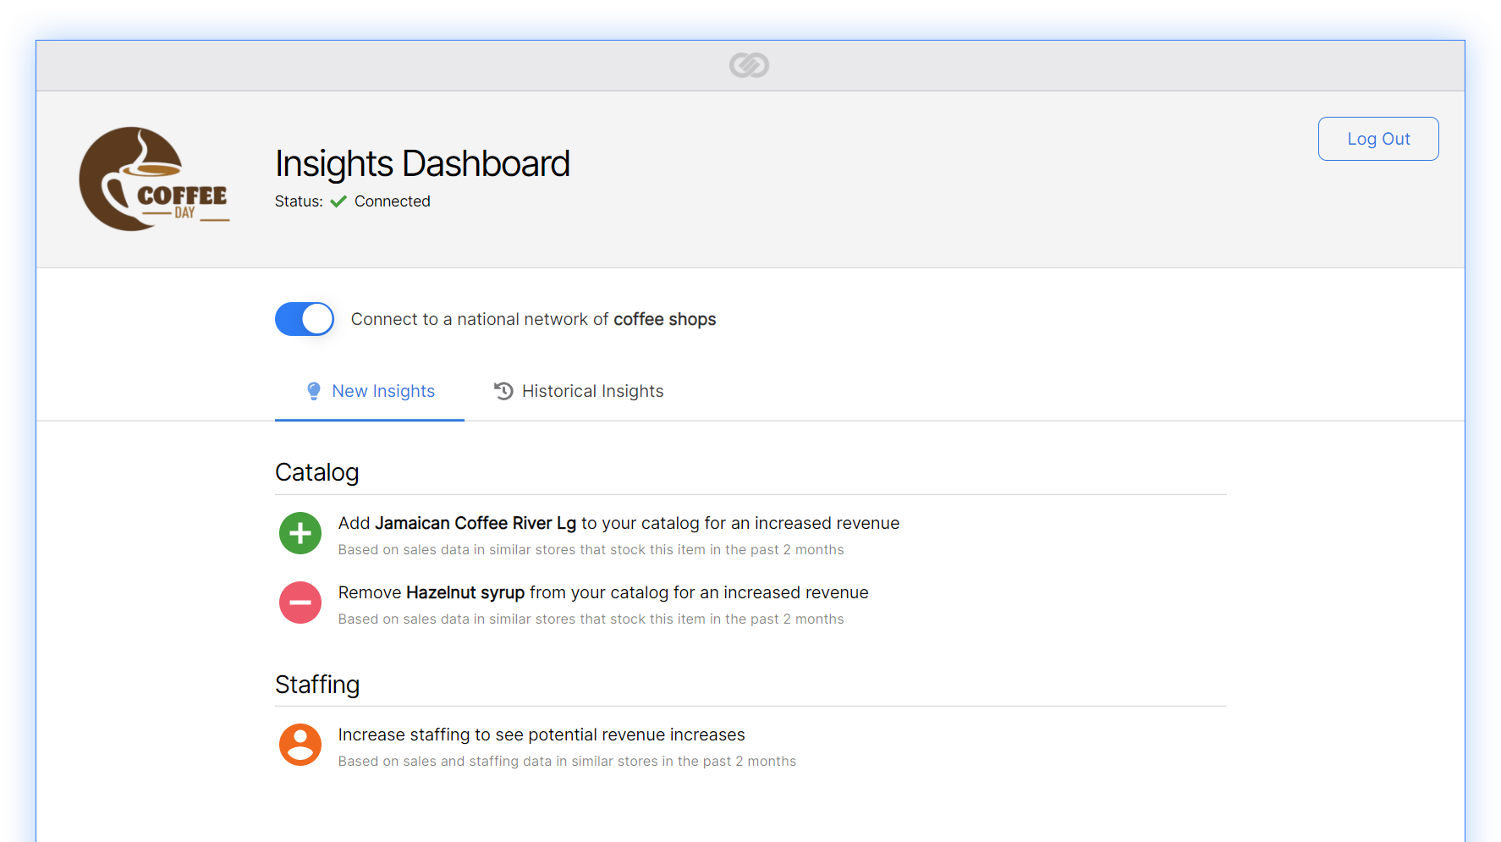1501x842 pixels.
Task: Click the lightbulb icon on New Insights
Action: pyautogui.click(x=314, y=391)
